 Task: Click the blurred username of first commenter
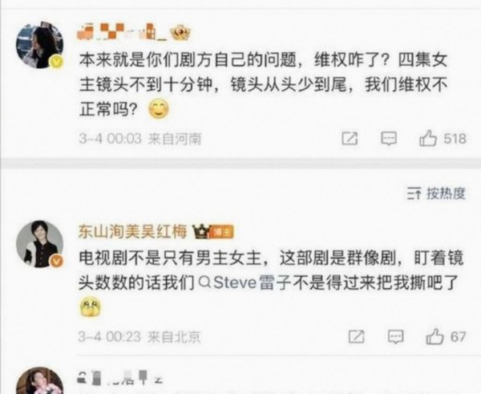[122, 32]
